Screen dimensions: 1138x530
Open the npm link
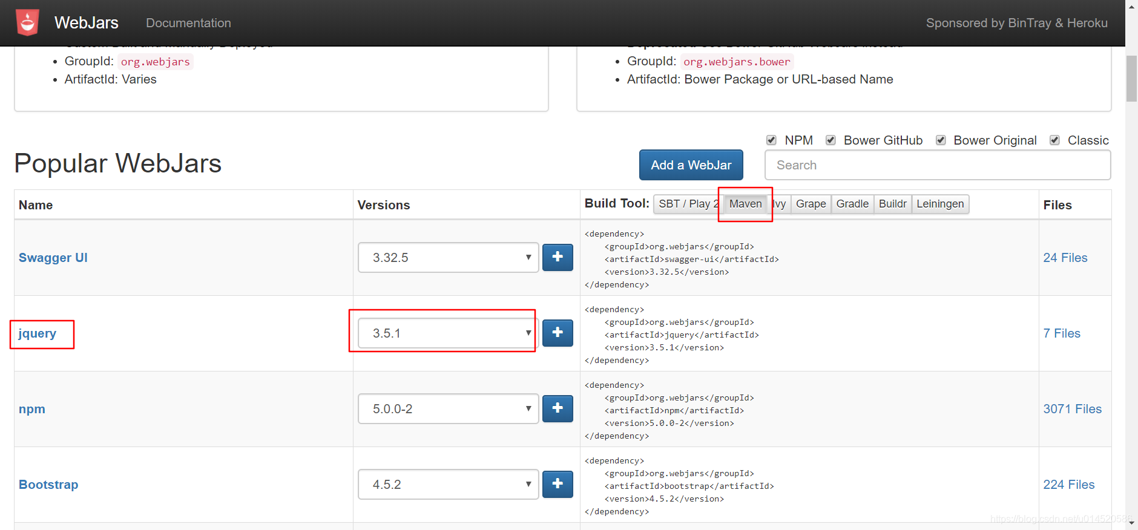click(x=32, y=409)
